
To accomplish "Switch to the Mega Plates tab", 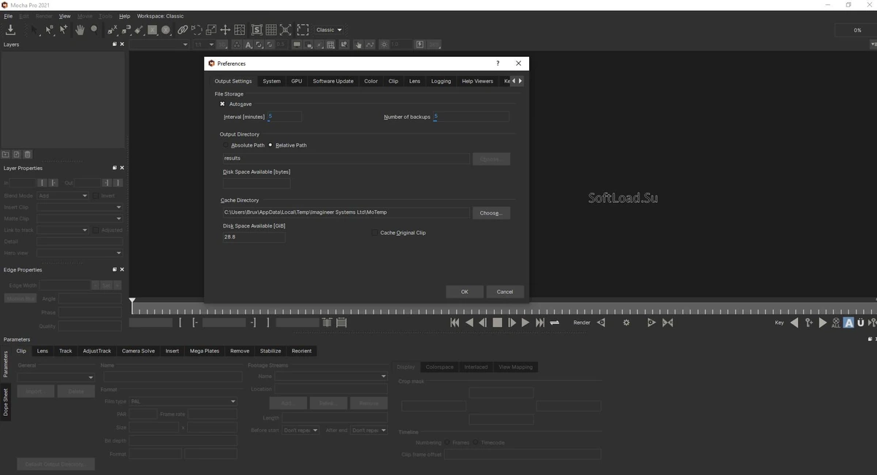I will point(205,351).
